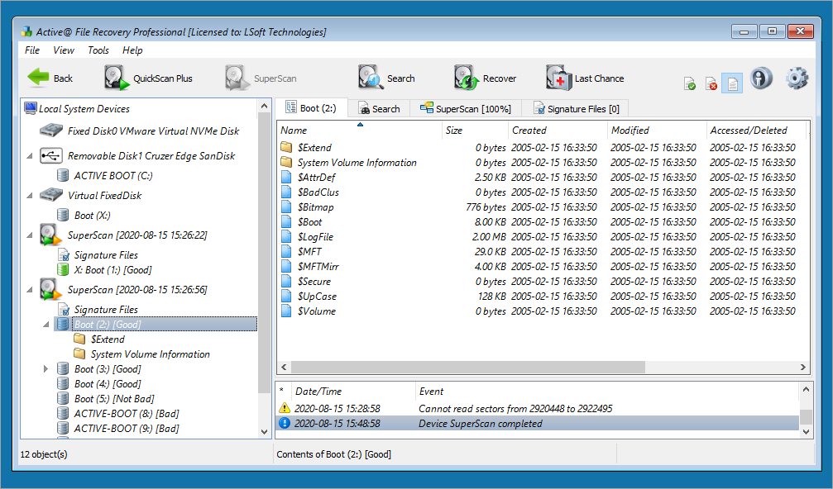Select System Volume Information list row
This screenshot has width=833, height=489.
coord(543,162)
